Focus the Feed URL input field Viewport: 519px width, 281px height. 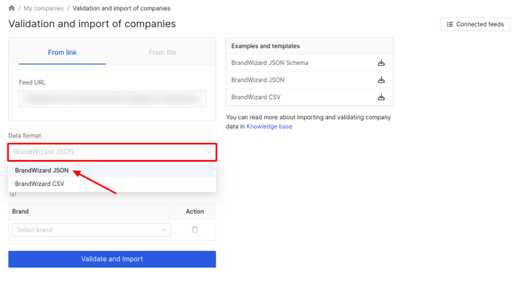click(x=112, y=99)
